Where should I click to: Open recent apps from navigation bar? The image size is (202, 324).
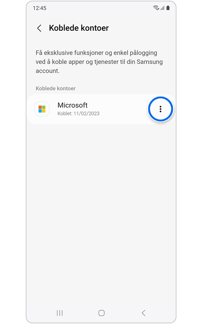point(60,313)
